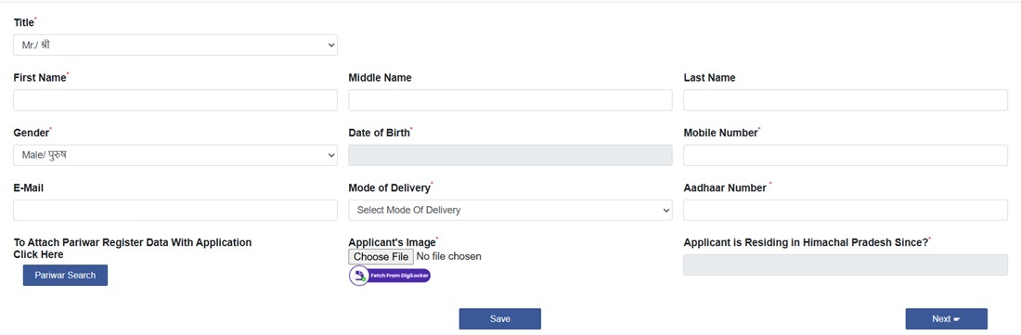Screen dimensions: 1021x335
Task: Click the Middle Name text box
Action: (x=510, y=100)
